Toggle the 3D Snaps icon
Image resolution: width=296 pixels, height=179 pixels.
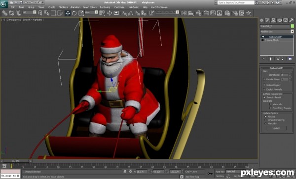(124, 13)
